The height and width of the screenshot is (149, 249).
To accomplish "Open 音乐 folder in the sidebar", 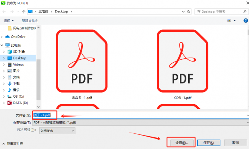I will (x=14, y=90).
